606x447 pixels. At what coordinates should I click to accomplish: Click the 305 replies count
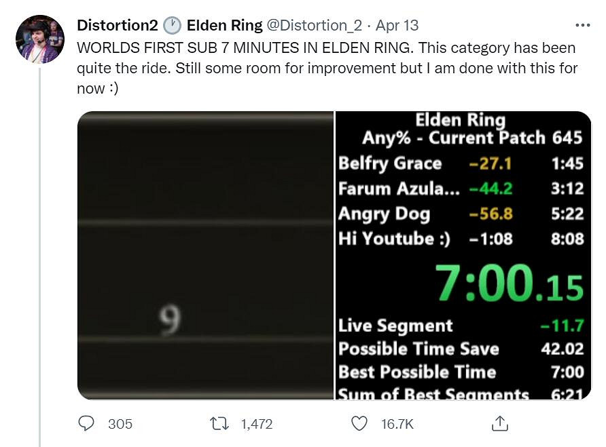coord(120,424)
